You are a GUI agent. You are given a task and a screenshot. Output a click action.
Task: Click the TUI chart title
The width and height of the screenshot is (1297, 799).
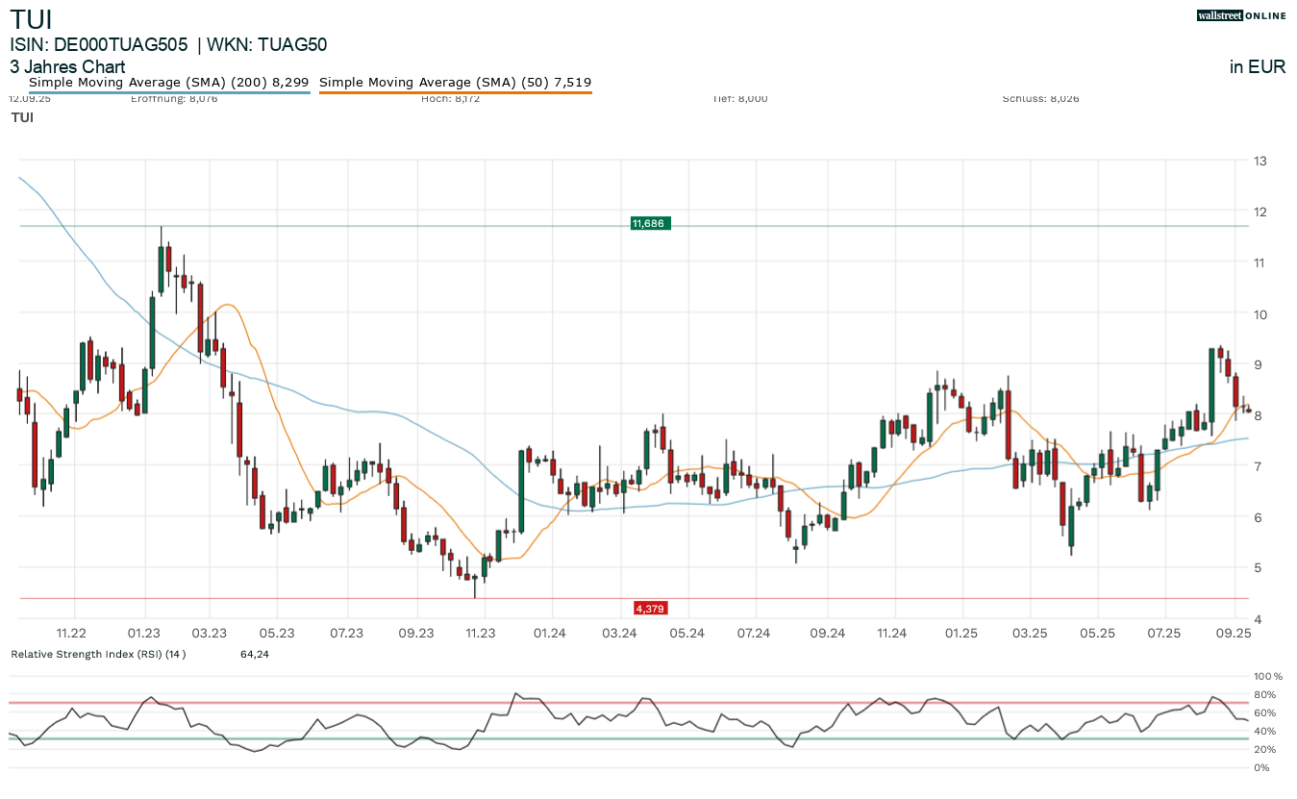(x=31, y=19)
